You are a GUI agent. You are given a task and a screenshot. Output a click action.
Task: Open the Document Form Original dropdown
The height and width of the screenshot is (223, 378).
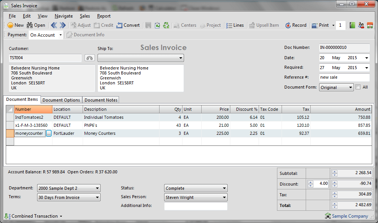(336, 87)
